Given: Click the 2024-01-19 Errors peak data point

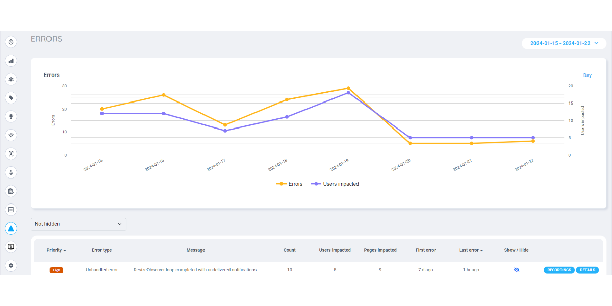Looking at the screenshot, I should (348, 88).
